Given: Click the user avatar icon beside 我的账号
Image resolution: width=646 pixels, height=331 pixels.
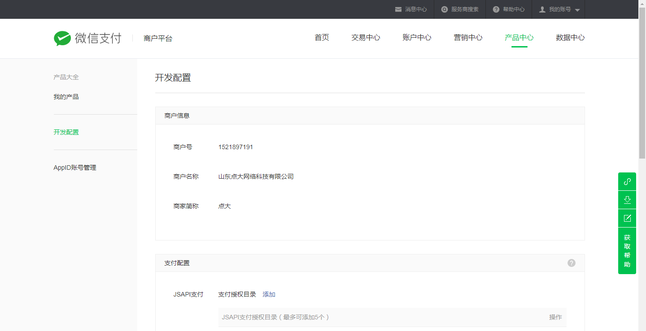Looking at the screenshot, I should pos(542,9).
